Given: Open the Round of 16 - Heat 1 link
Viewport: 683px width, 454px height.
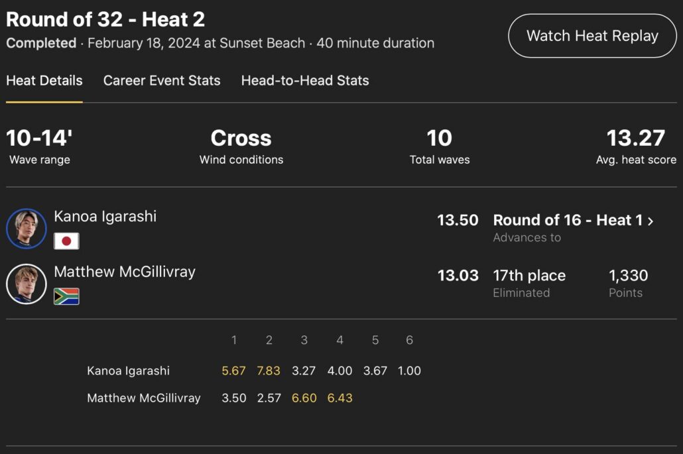Looking at the screenshot, I should [x=567, y=221].
